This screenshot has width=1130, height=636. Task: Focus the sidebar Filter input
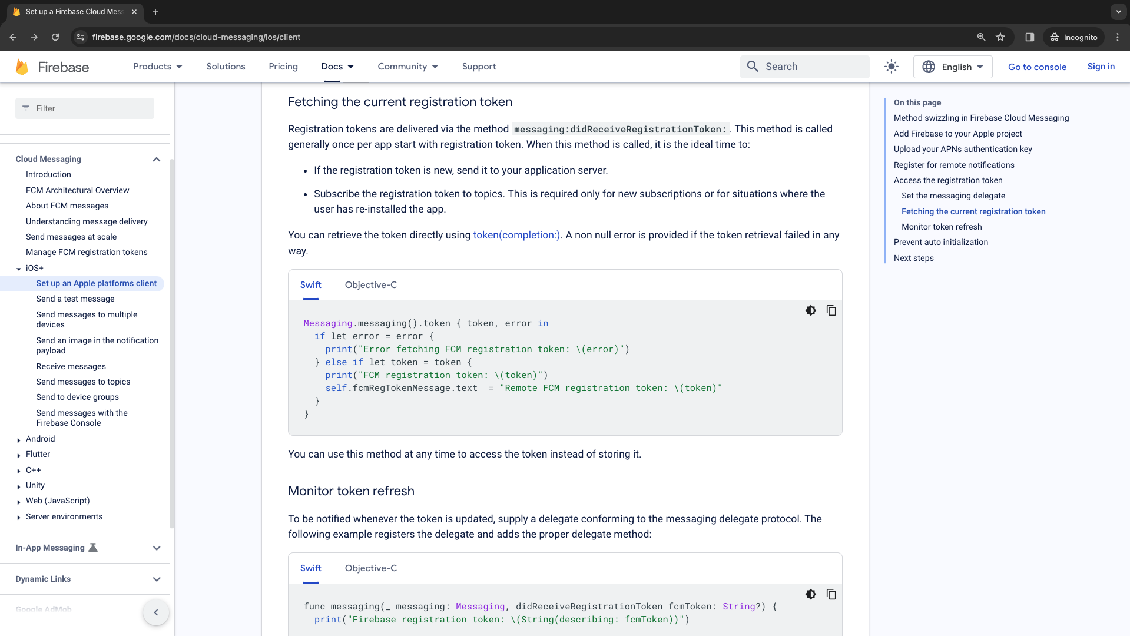(x=85, y=108)
